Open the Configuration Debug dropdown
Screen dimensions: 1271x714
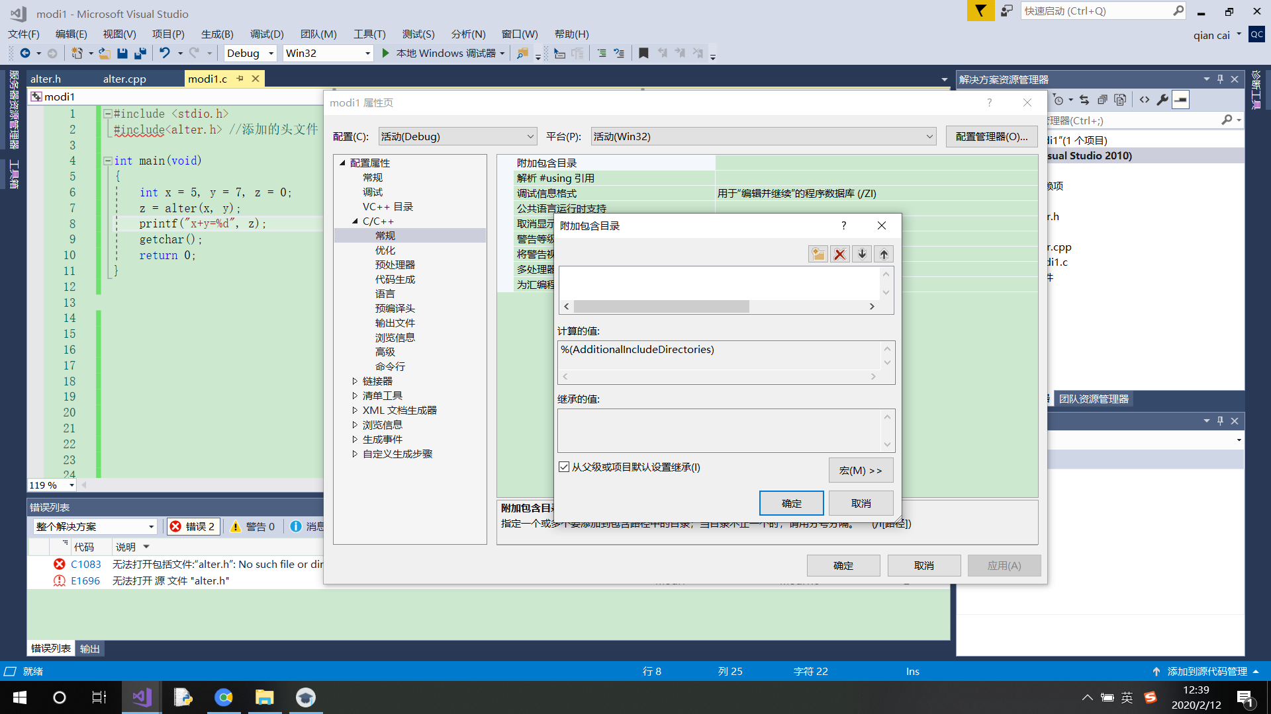(457, 136)
